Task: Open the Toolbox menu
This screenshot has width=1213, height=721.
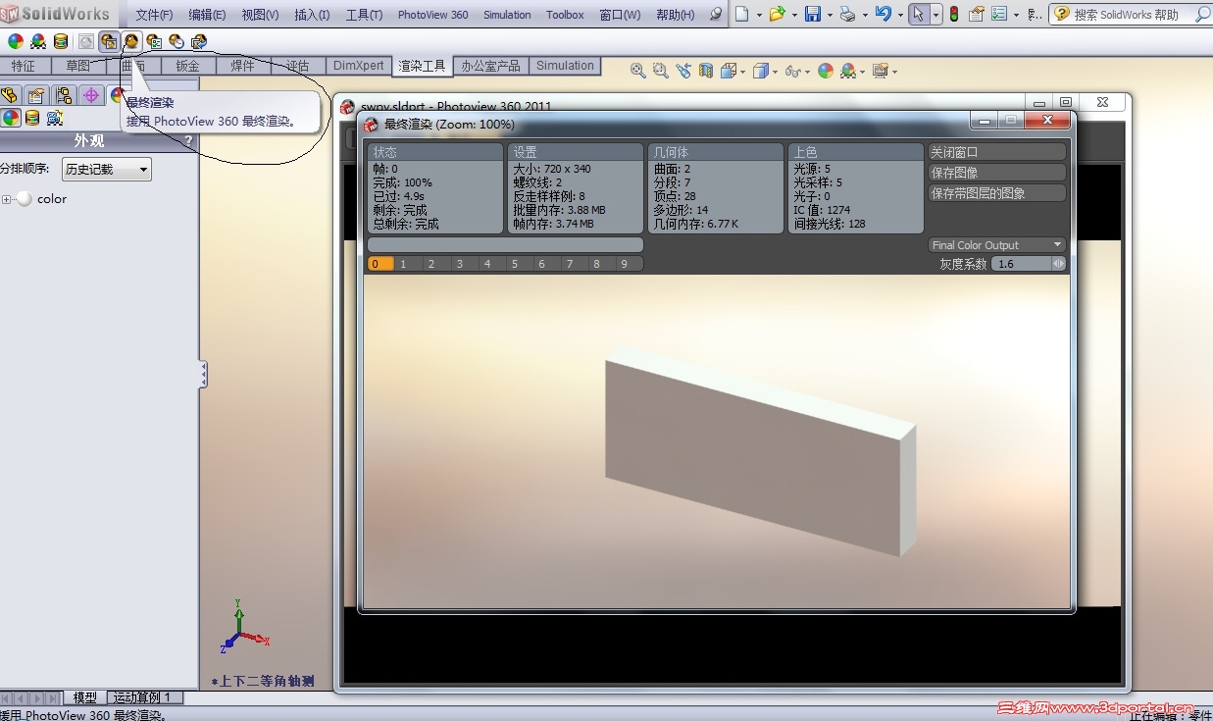Action: click(x=565, y=15)
